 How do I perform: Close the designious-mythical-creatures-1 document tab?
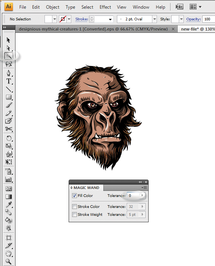pos(173,29)
